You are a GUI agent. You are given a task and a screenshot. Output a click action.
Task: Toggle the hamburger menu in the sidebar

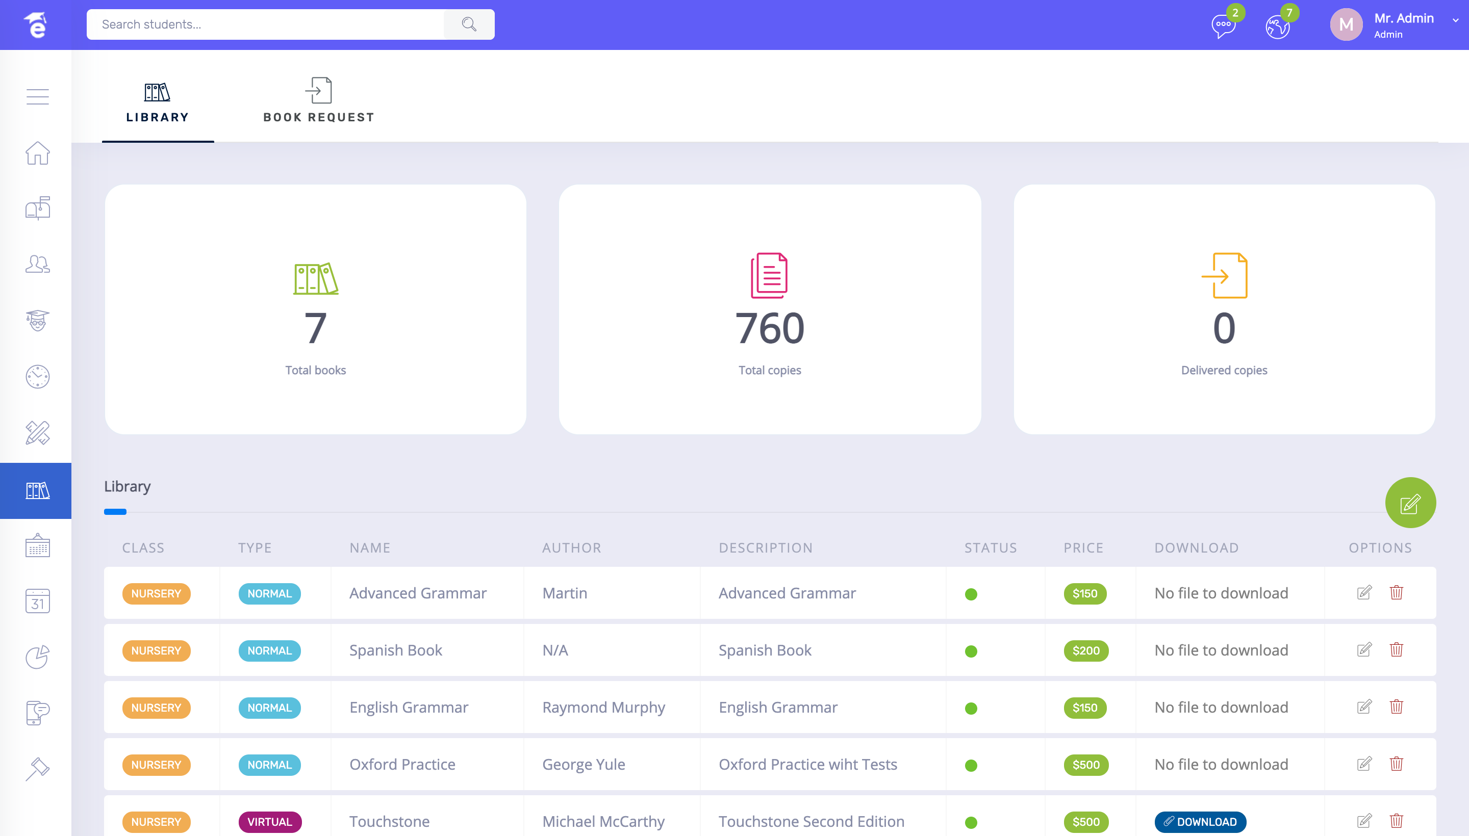[37, 96]
